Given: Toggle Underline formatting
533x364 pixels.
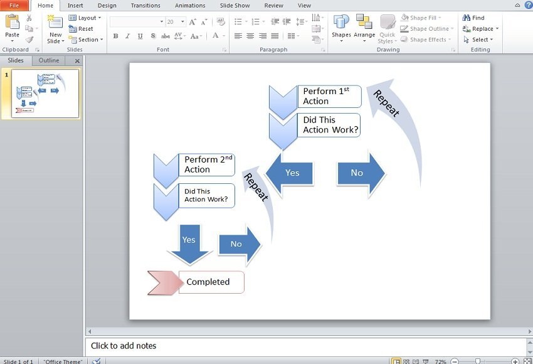Looking at the screenshot, I should (140, 36).
